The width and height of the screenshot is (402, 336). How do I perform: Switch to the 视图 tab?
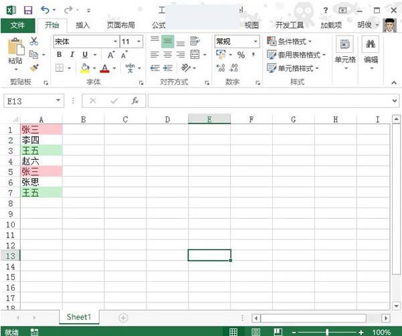pos(252,25)
